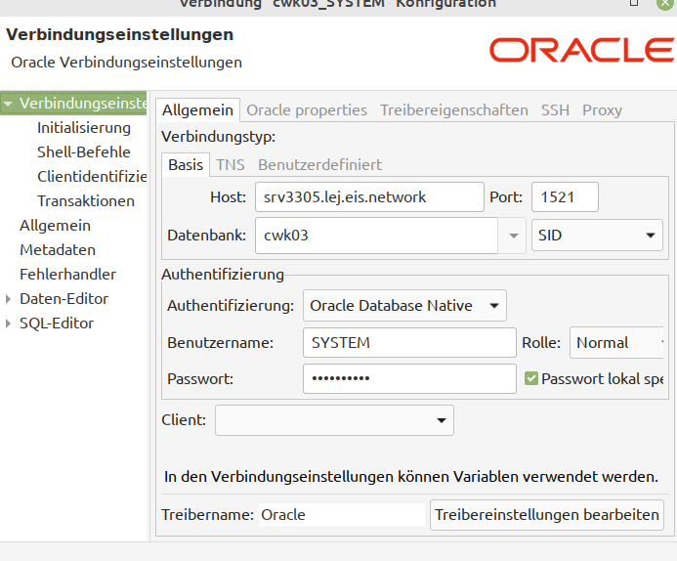Open the Client dropdown

(334, 420)
